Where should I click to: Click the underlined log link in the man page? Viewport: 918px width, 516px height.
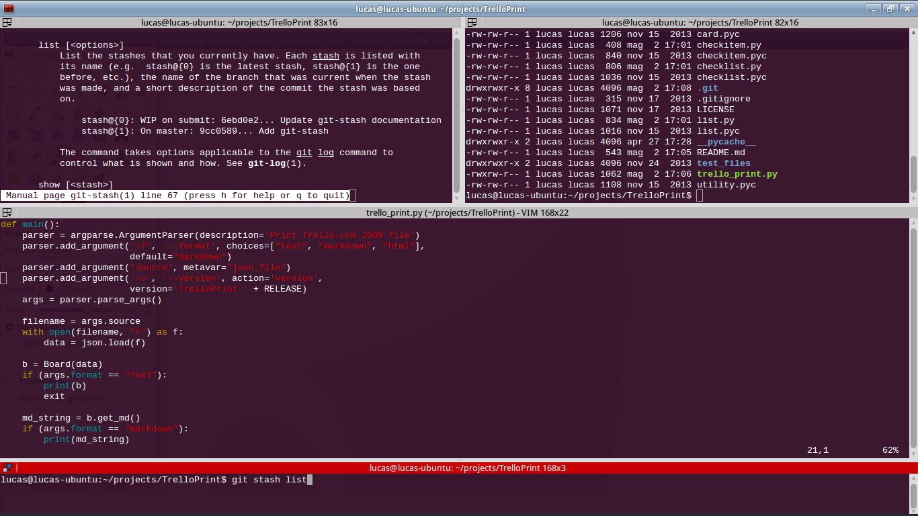point(326,153)
